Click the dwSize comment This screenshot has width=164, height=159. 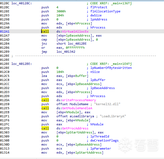tap(96, 15)
